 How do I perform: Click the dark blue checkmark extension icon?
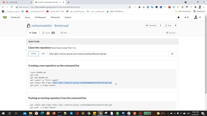point(157,7)
